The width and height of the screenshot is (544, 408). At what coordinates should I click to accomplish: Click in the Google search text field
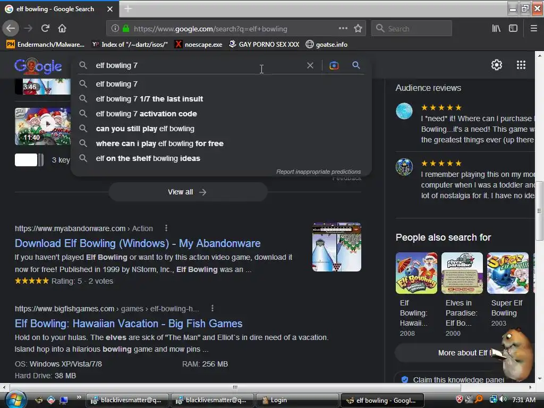pos(198,65)
